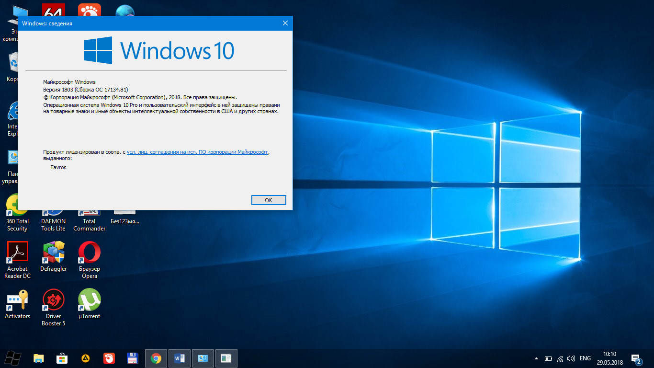Viewport: 654px width, 368px height.
Task: Select the Activators desktop icon
Action: pos(18,304)
